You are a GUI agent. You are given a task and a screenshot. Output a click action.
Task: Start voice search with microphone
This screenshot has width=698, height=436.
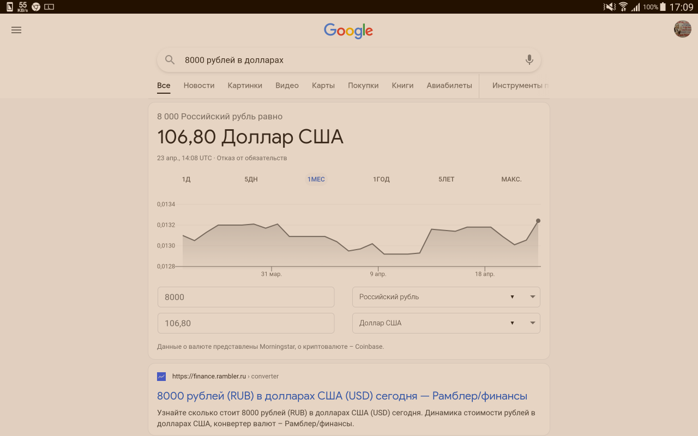(529, 60)
